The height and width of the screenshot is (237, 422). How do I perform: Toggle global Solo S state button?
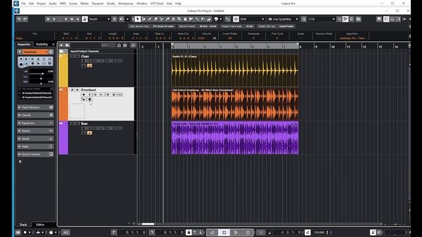pyautogui.click(x=54, y=19)
